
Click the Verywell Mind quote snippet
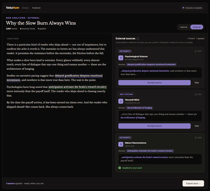coord(160,116)
